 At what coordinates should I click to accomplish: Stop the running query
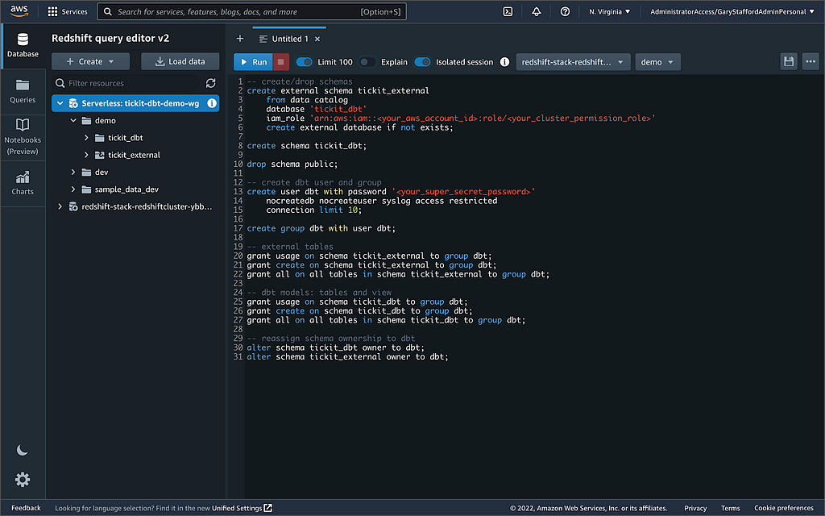(x=281, y=61)
